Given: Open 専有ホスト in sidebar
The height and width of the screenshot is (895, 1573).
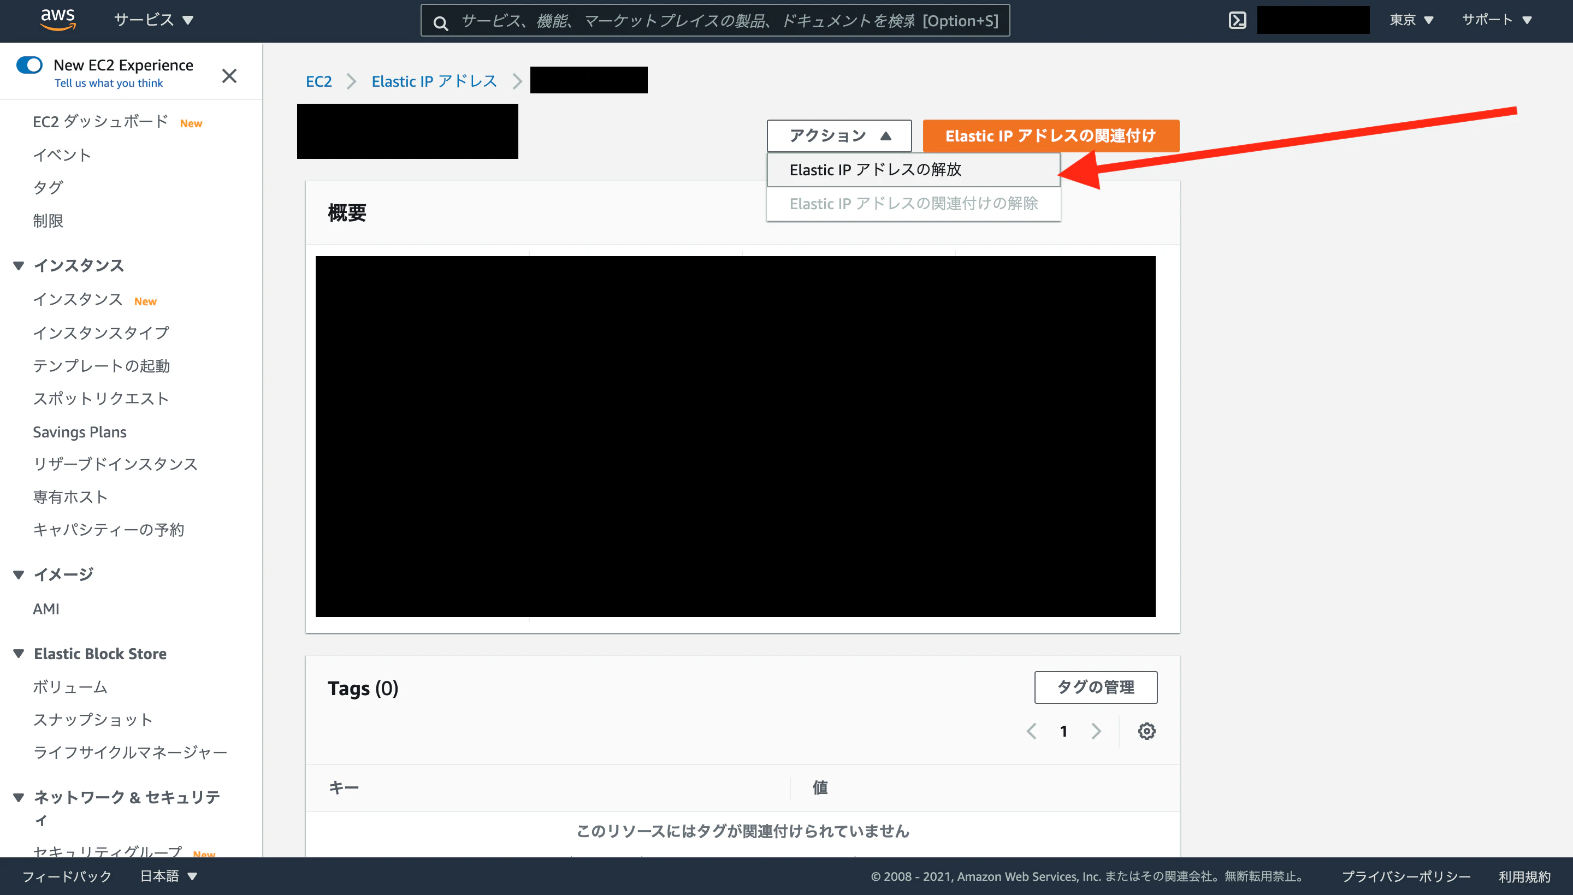Looking at the screenshot, I should pos(70,497).
